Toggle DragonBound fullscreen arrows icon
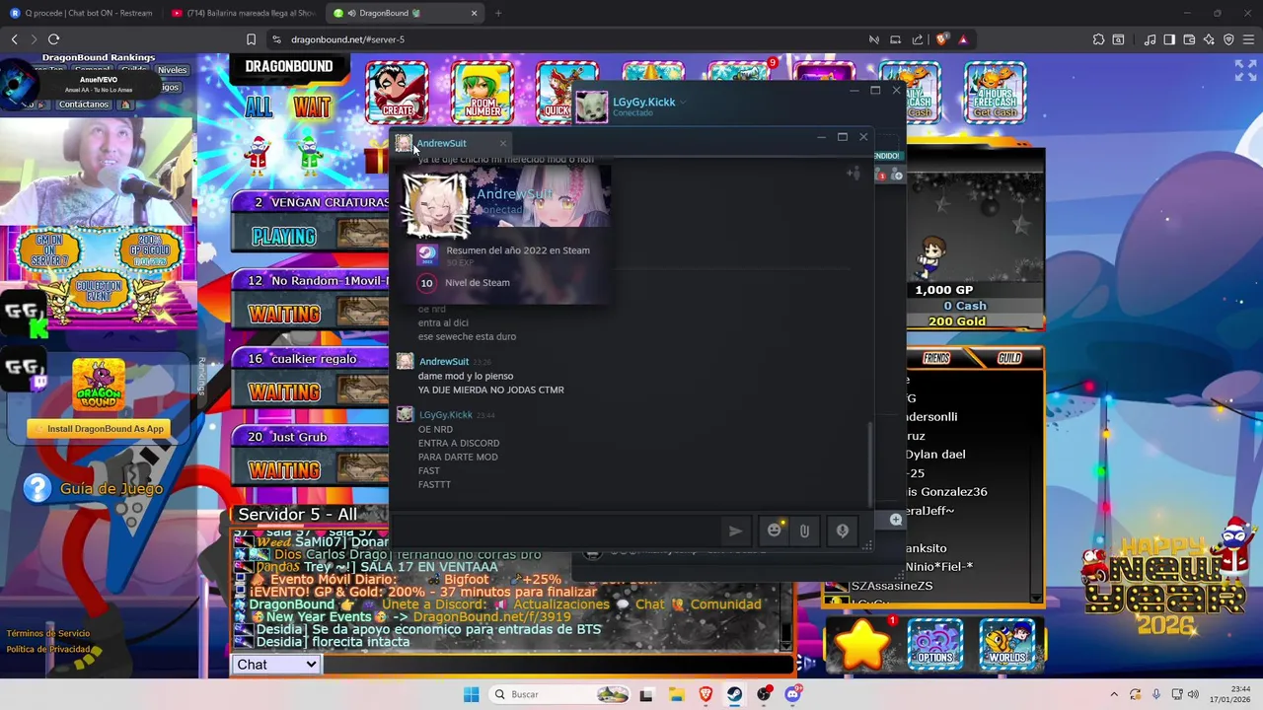Screen dimensions: 1263x710 (1245, 70)
